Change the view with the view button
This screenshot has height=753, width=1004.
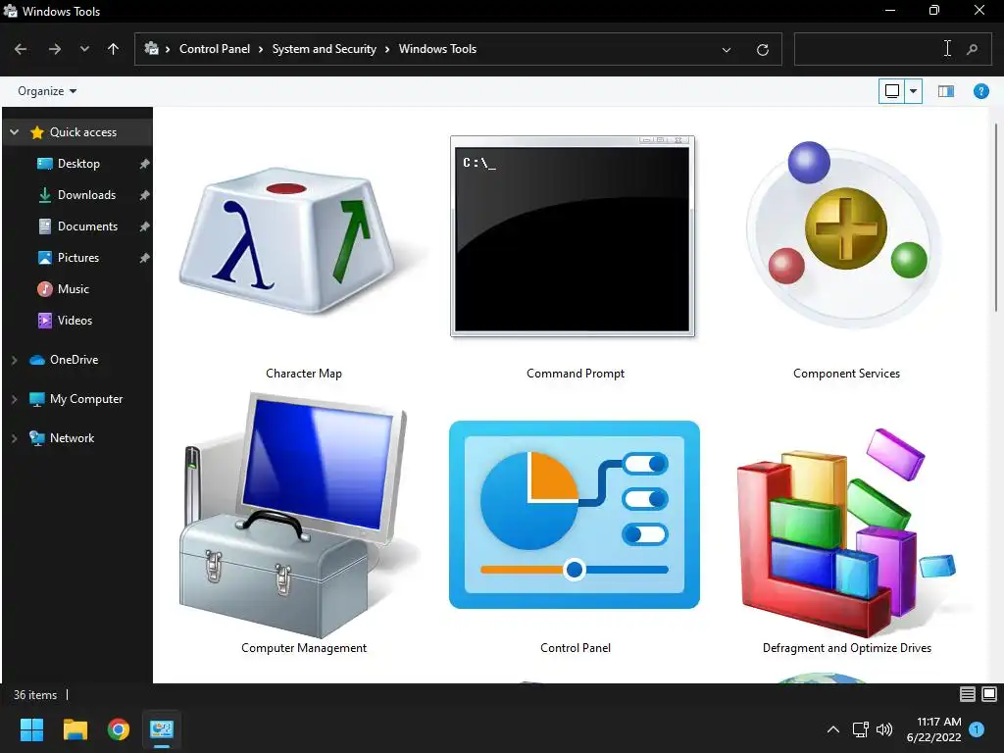892,91
